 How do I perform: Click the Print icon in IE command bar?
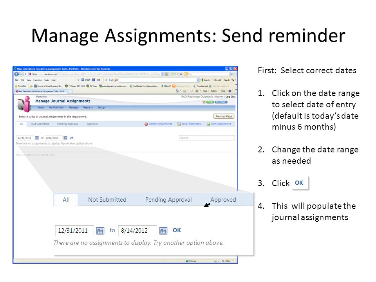[x=197, y=91]
